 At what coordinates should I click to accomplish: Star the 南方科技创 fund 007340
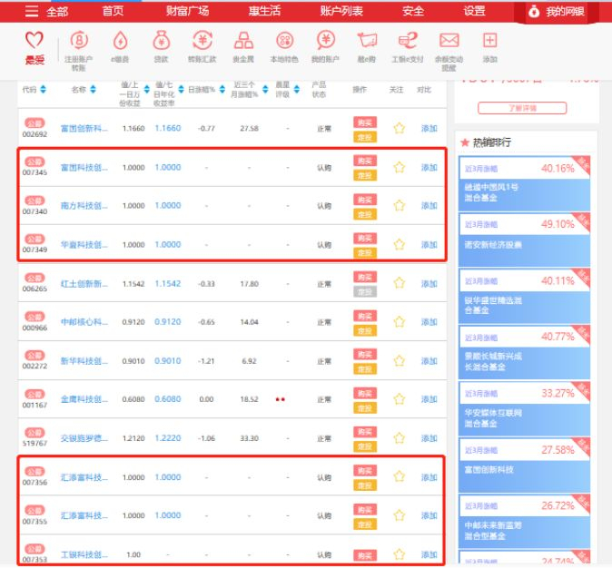[x=399, y=205]
